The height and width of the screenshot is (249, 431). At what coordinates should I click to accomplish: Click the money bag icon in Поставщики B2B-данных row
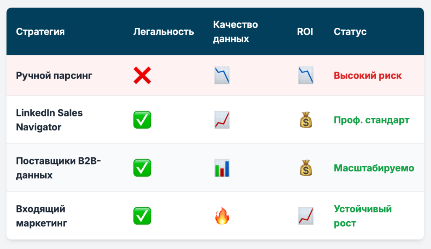pyautogui.click(x=306, y=168)
